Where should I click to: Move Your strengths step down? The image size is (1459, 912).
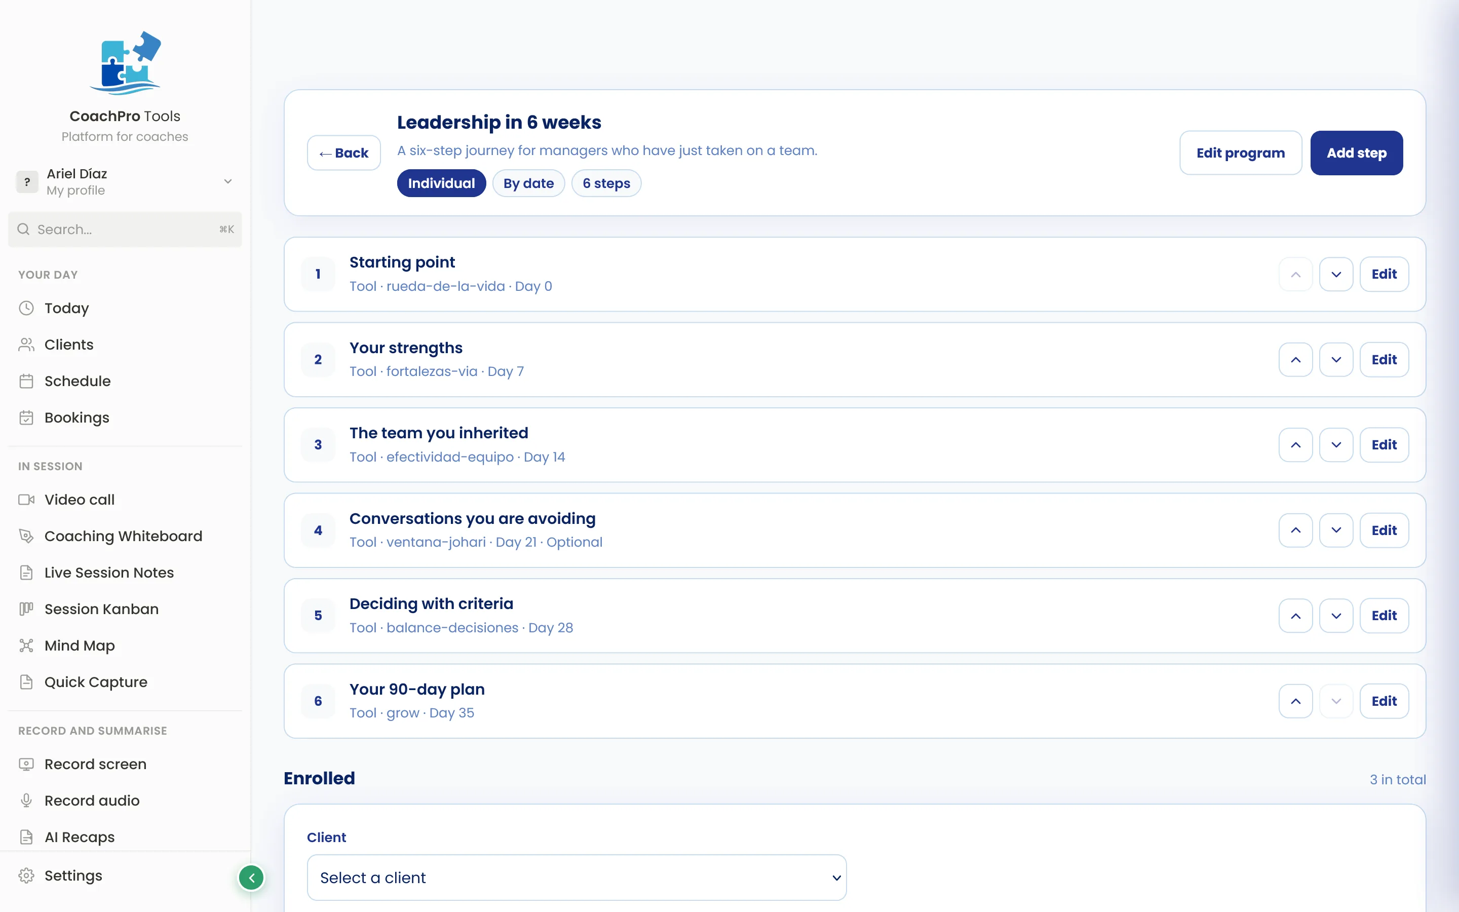pos(1336,360)
